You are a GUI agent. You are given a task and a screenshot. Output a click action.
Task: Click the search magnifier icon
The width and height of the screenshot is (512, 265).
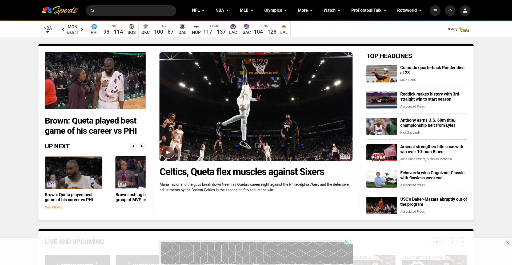pos(93,11)
